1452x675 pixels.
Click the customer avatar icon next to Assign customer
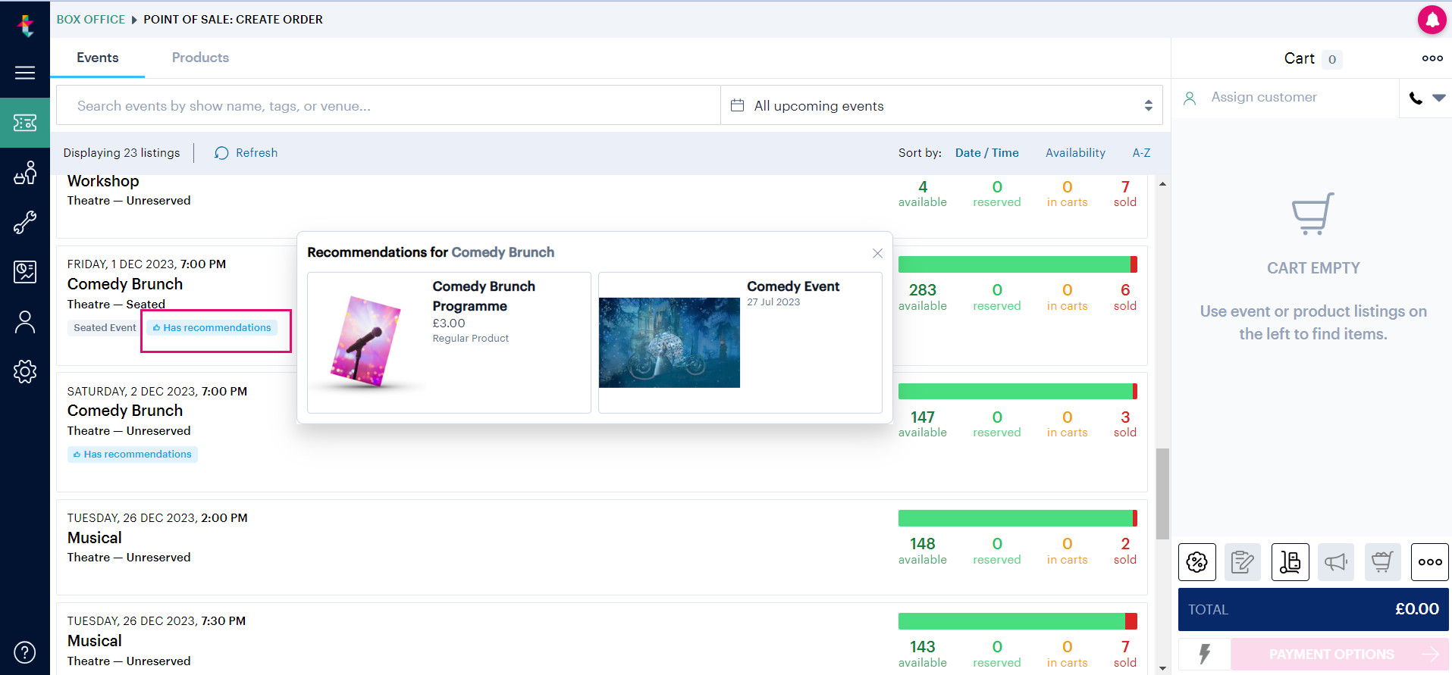1190,98
